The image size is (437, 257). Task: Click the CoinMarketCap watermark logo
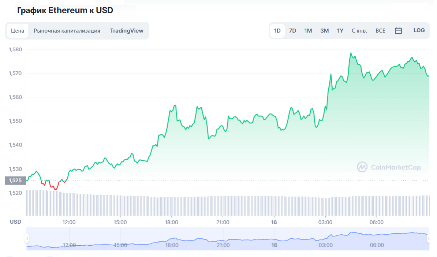point(389,167)
